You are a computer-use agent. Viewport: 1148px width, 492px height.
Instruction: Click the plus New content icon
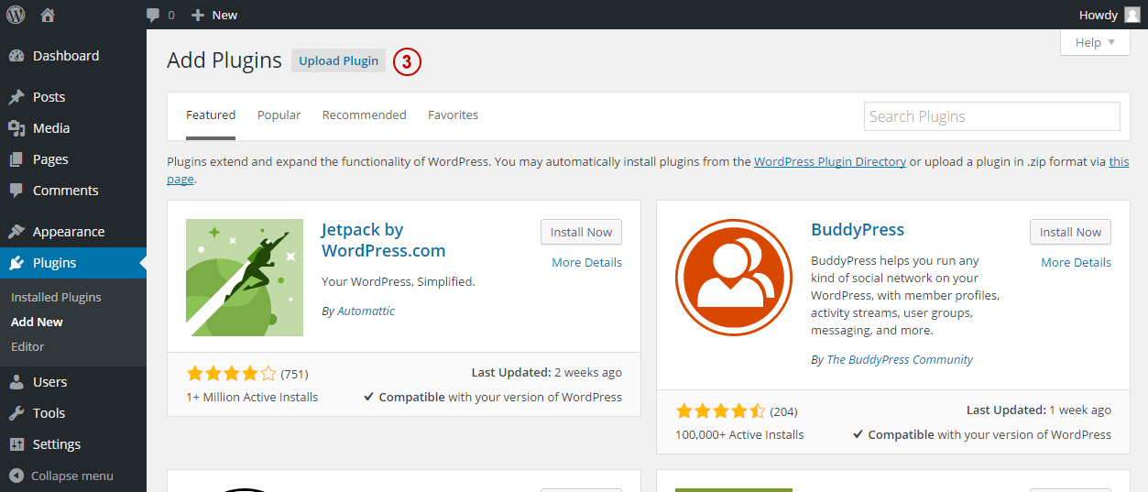197,15
